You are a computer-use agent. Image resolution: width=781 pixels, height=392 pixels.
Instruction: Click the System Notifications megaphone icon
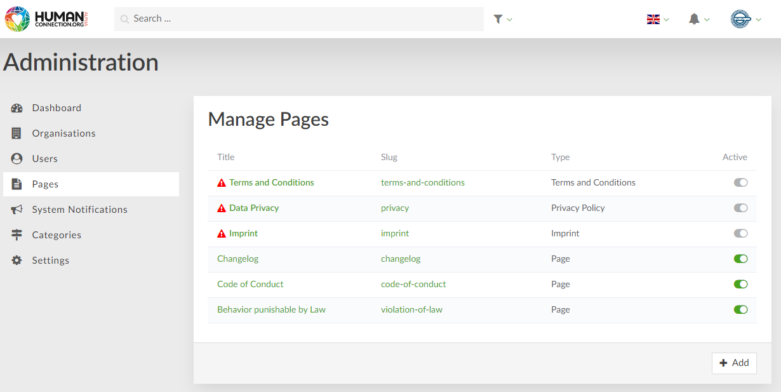[x=17, y=210]
